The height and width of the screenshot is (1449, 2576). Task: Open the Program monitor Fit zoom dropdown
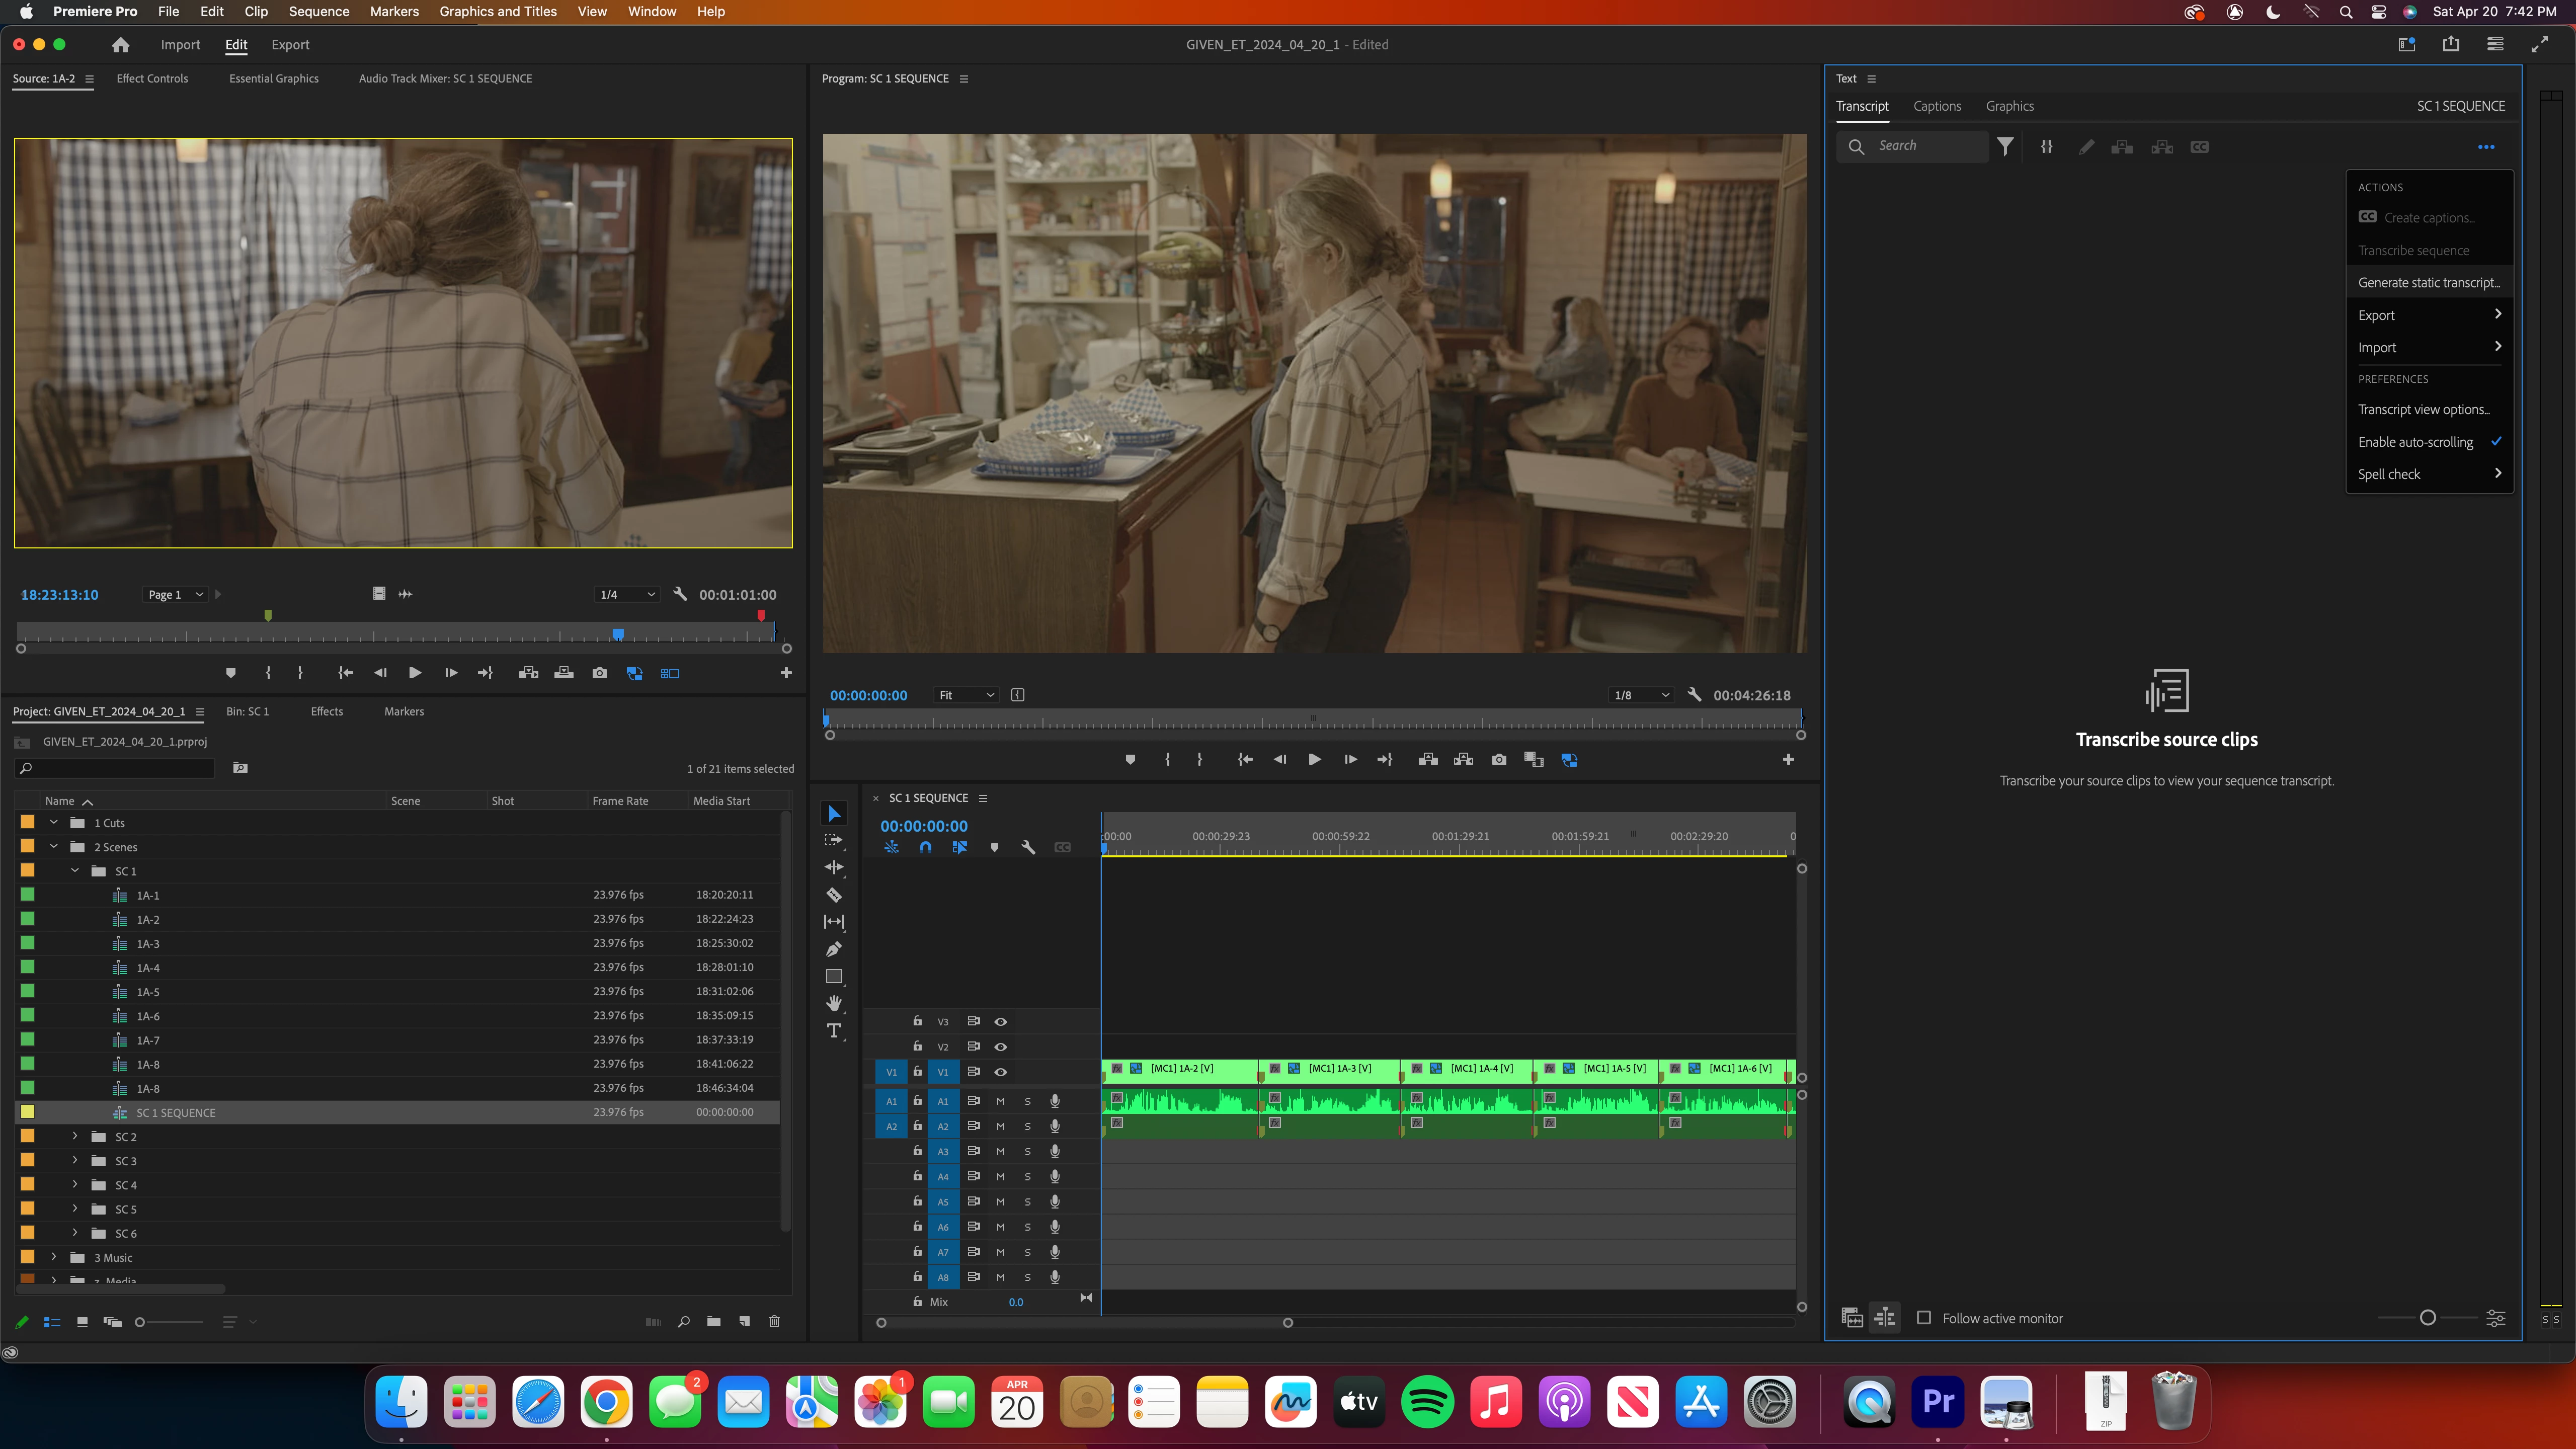pos(965,695)
